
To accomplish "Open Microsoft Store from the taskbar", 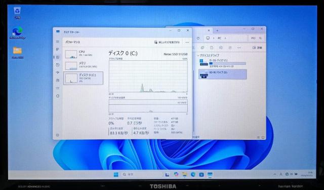I will pyautogui.click(x=201, y=174).
